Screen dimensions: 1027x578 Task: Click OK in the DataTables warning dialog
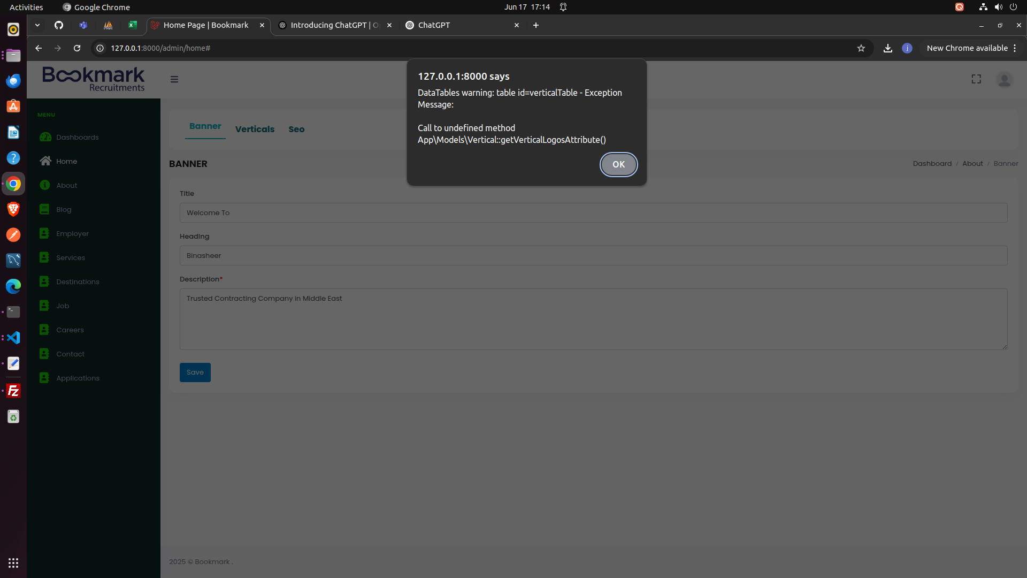point(618,164)
